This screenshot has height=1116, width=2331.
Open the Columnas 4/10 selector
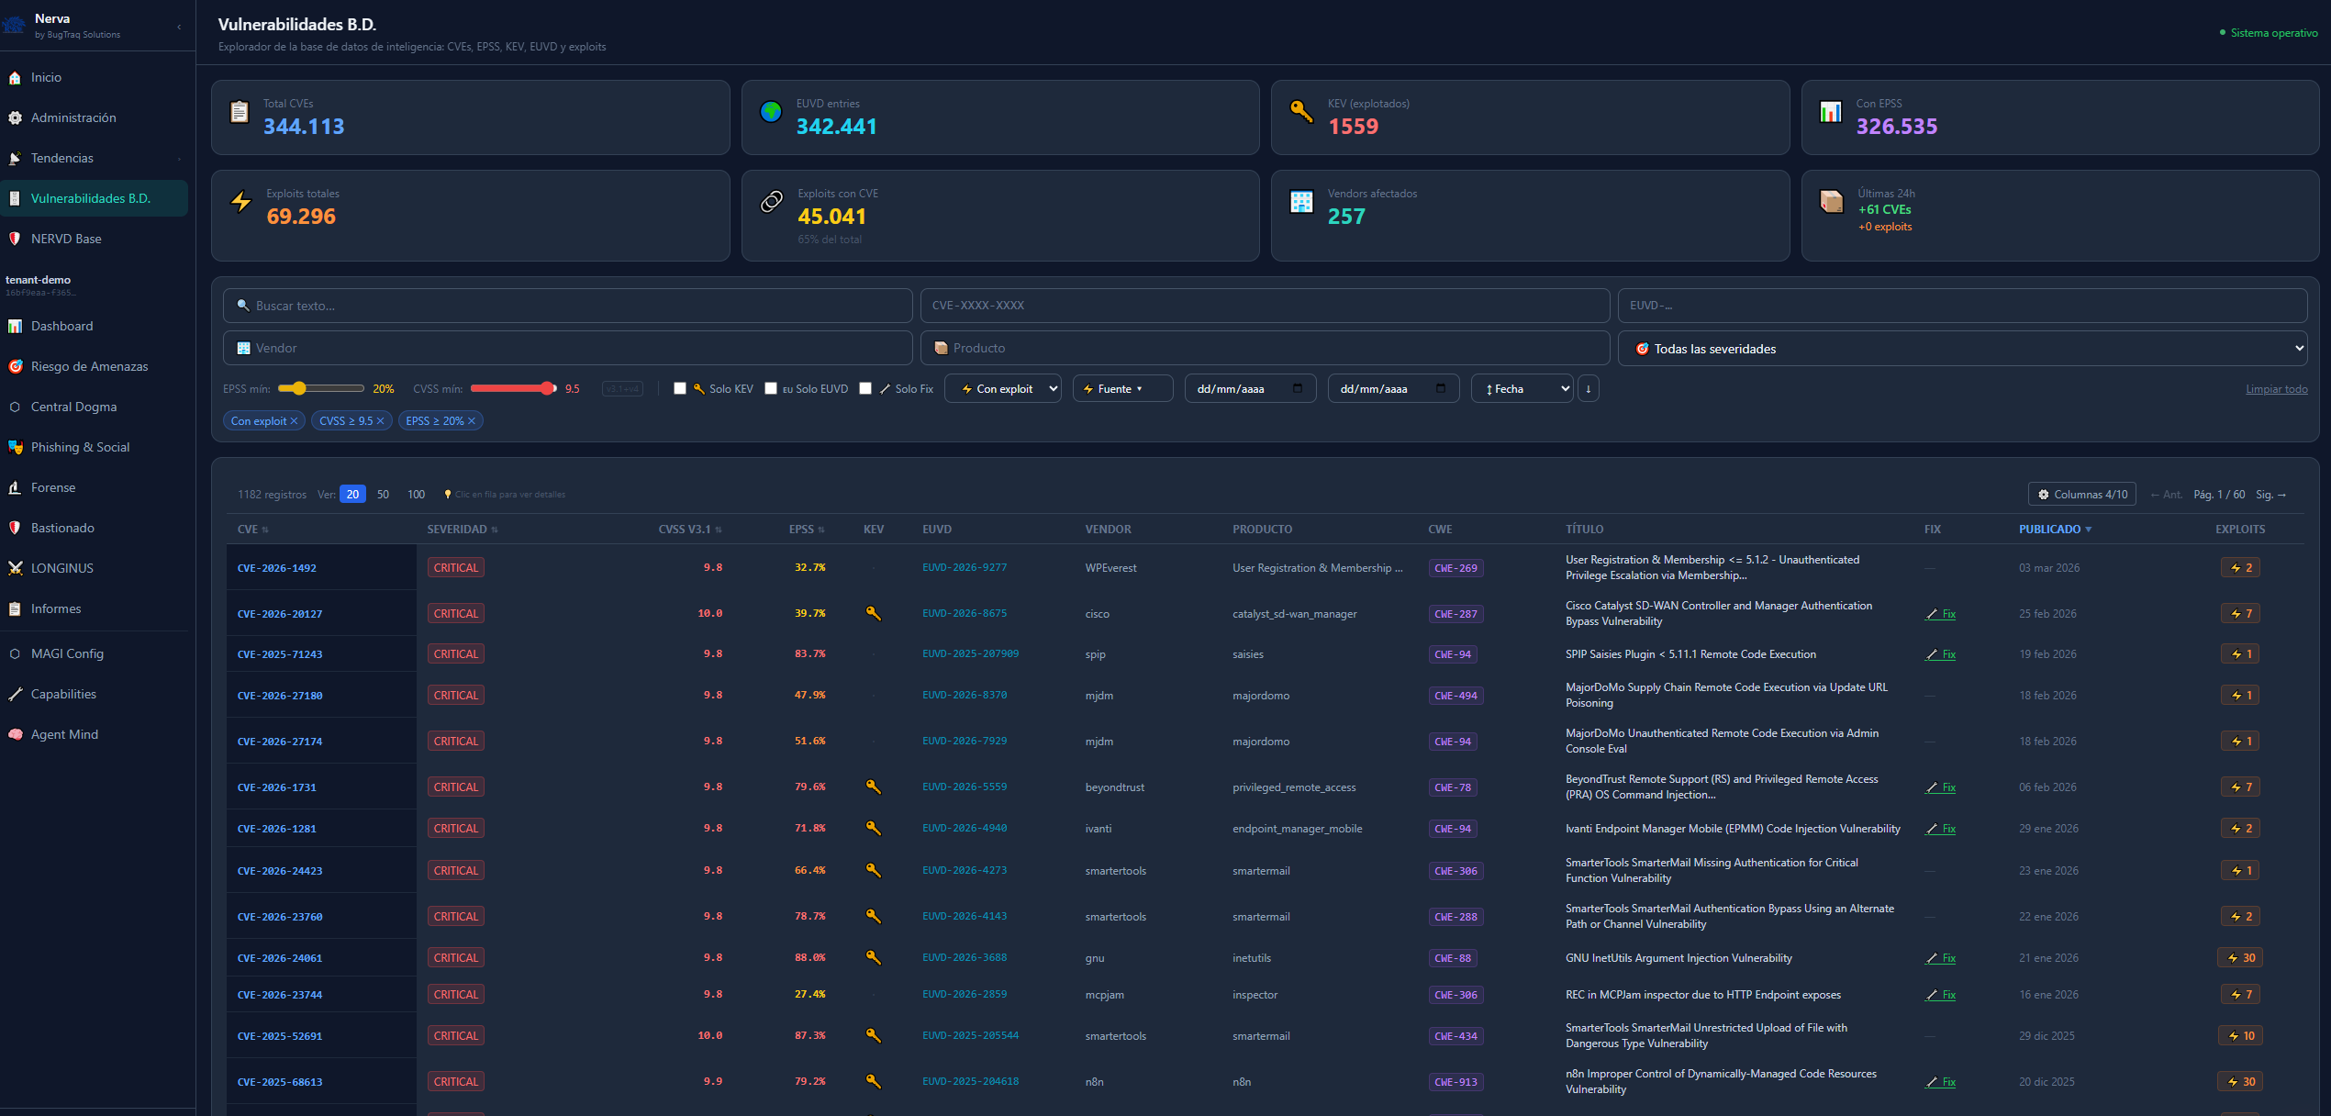point(2081,495)
